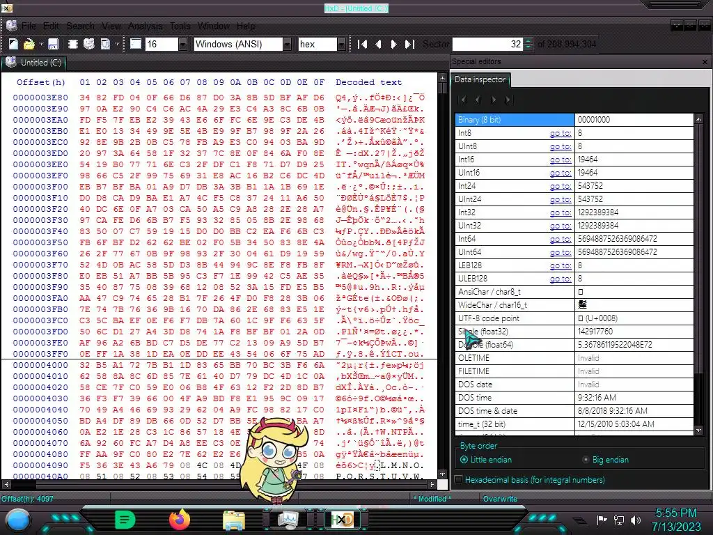Expand the bytes-per-row 16 dropdown
Image resolution: width=713 pixels, height=535 pixels.
pyautogui.click(x=182, y=44)
